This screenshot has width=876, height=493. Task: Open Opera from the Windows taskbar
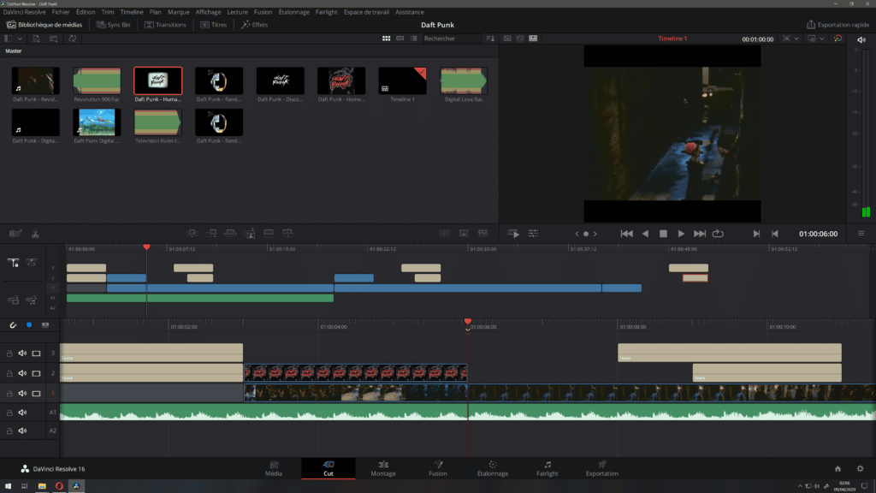click(59, 486)
